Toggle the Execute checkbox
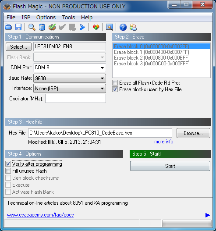The image size is (216, 231). click(x=8, y=185)
